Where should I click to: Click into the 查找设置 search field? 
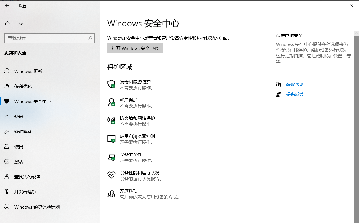pos(50,38)
